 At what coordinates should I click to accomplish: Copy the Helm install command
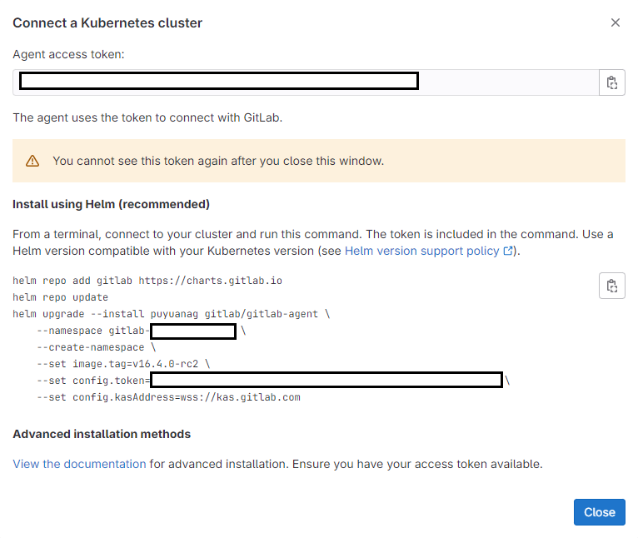tap(612, 286)
